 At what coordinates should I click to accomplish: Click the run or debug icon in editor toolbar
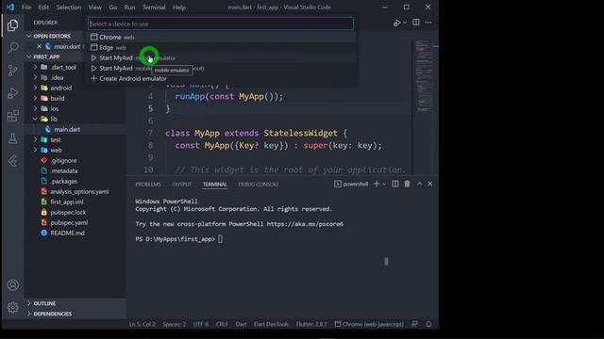pos(396,23)
